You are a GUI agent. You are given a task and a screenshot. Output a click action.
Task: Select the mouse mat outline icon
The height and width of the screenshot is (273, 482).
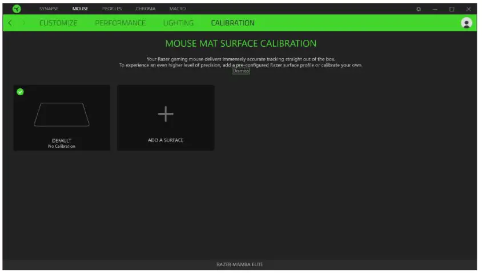[x=62, y=115]
